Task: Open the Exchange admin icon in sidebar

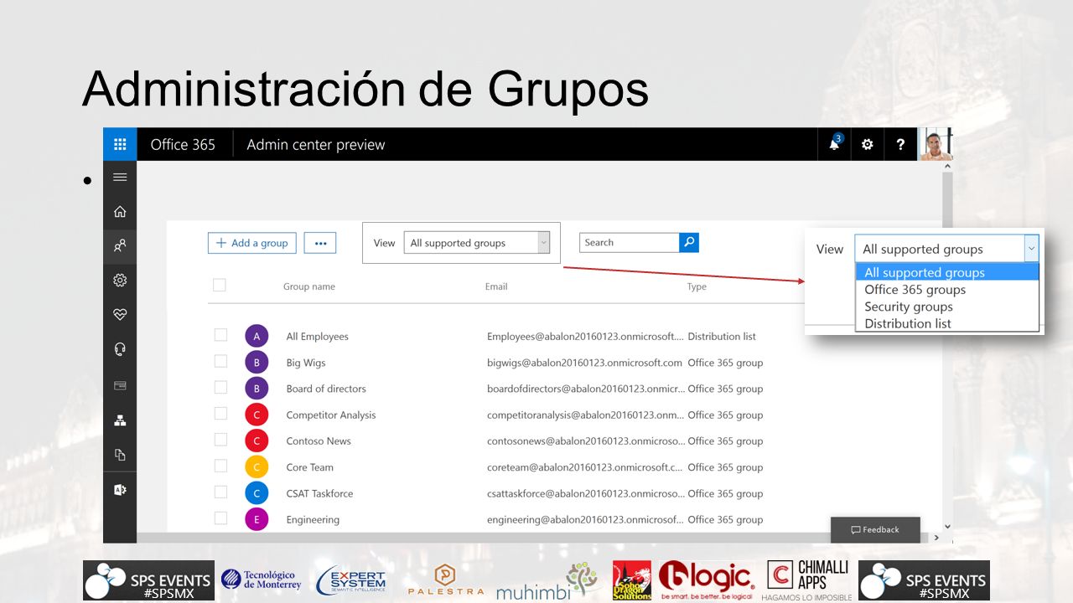Action: [120, 490]
